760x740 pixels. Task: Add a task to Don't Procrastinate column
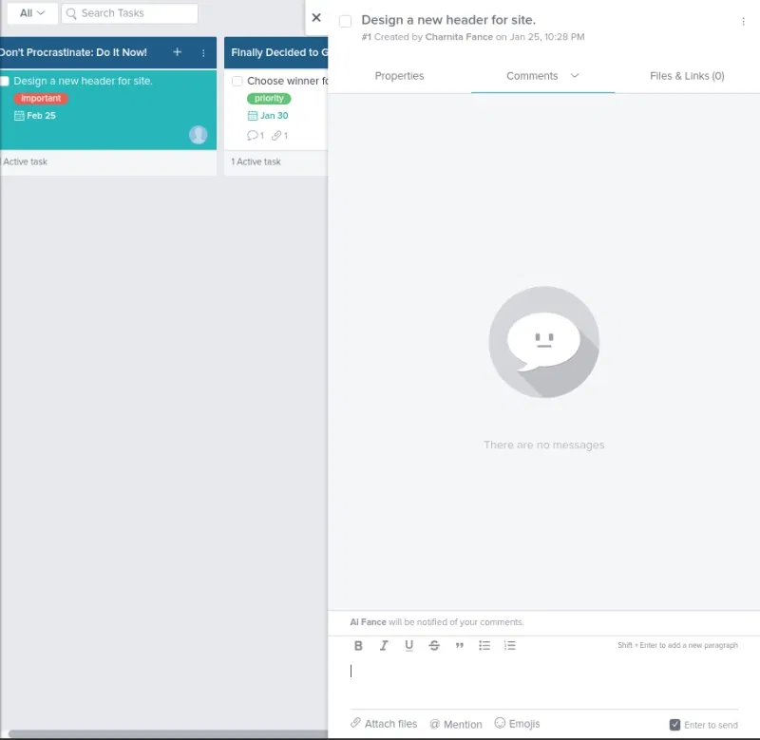pos(177,52)
